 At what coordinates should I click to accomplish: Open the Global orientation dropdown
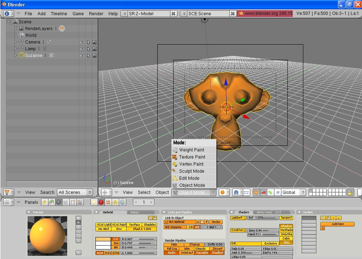pyautogui.click(x=294, y=192)
